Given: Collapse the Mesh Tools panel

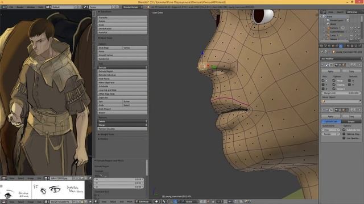Looking at the screenshot, I should (x=105, y=38).
